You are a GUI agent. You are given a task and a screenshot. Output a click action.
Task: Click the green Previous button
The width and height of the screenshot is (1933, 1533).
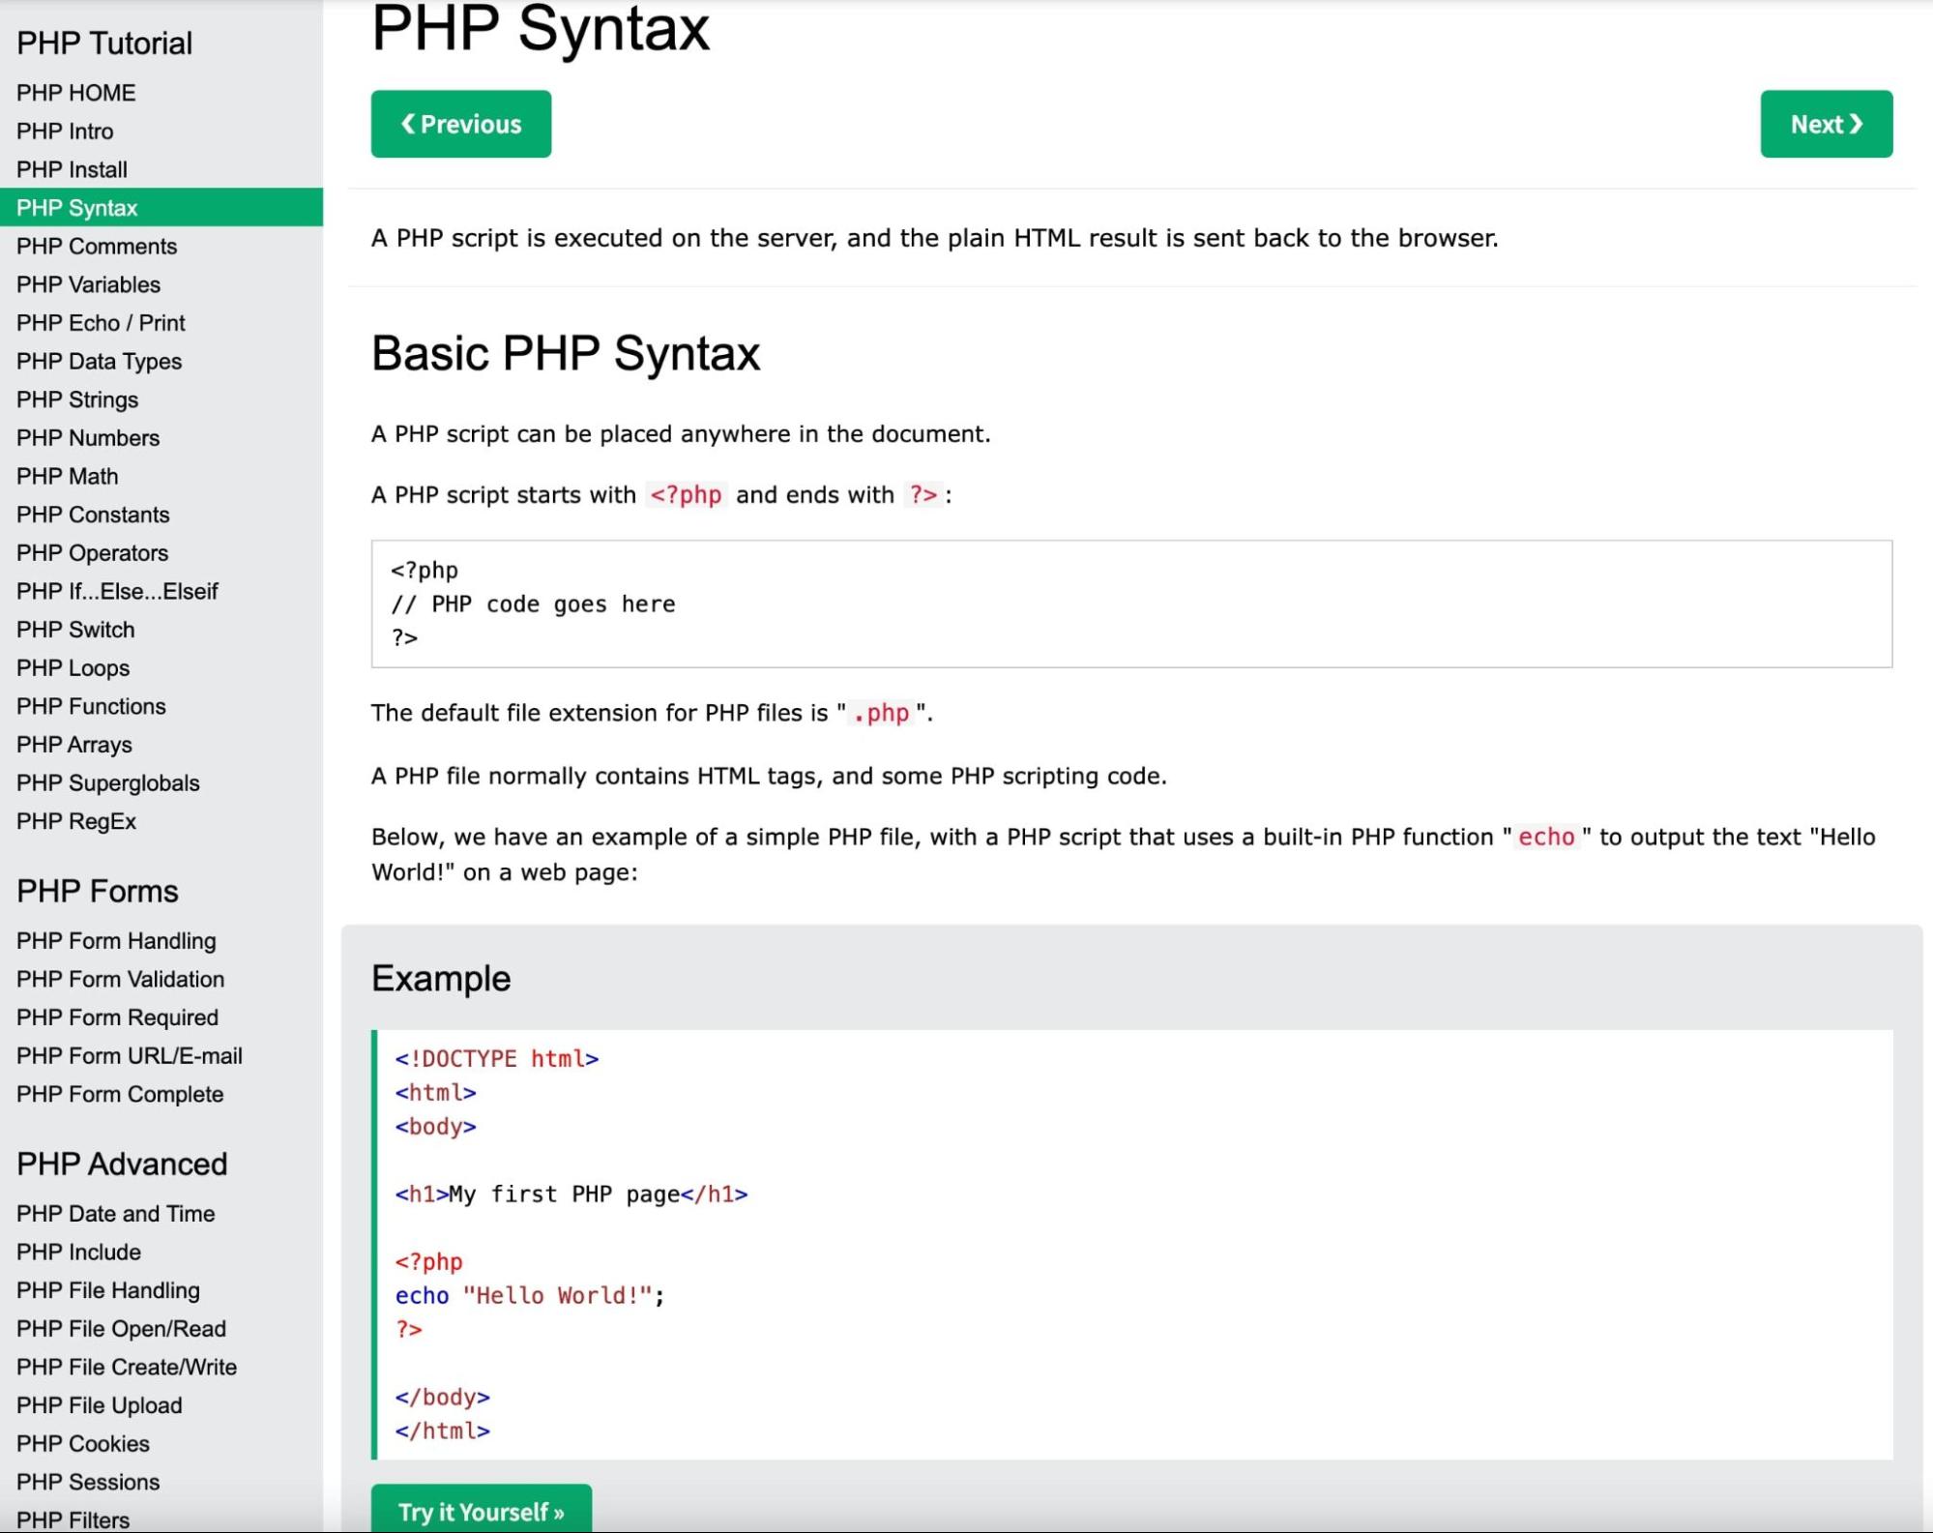(x=460, y=124)
